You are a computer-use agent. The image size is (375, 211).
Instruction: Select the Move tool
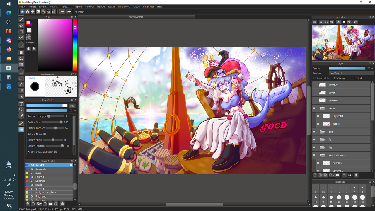[21, 45]
